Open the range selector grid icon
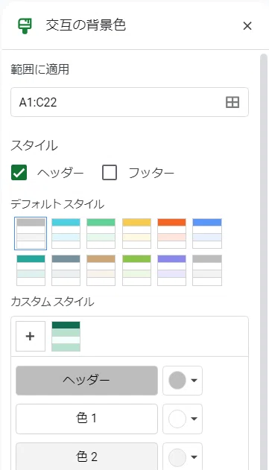 (x=232, y=102)
